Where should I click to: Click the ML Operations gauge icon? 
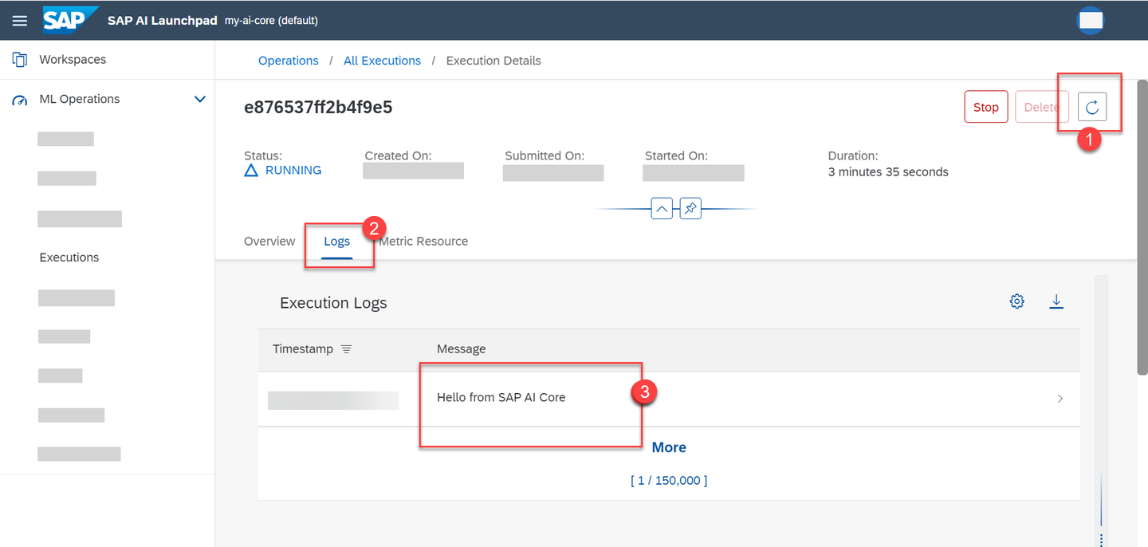[x=20, y=100]
